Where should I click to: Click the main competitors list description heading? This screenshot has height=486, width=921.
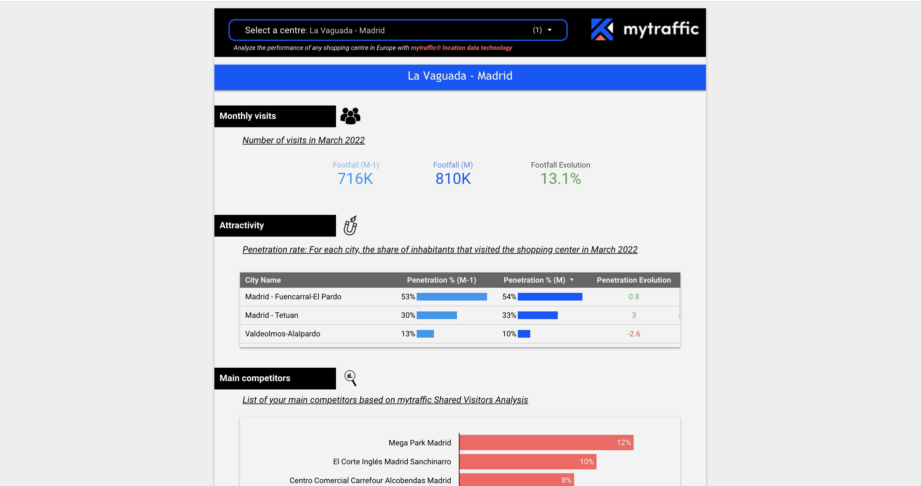coord(385,400)
